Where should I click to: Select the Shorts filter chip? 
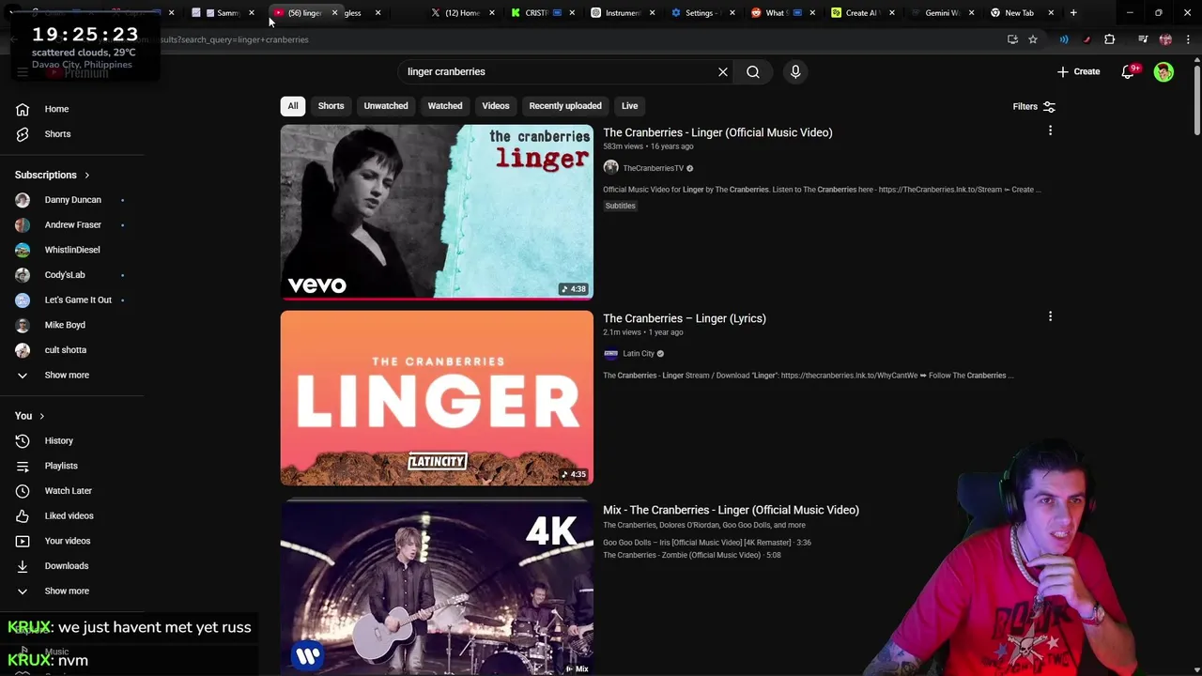pyautogui.click(x=331, y=106)
